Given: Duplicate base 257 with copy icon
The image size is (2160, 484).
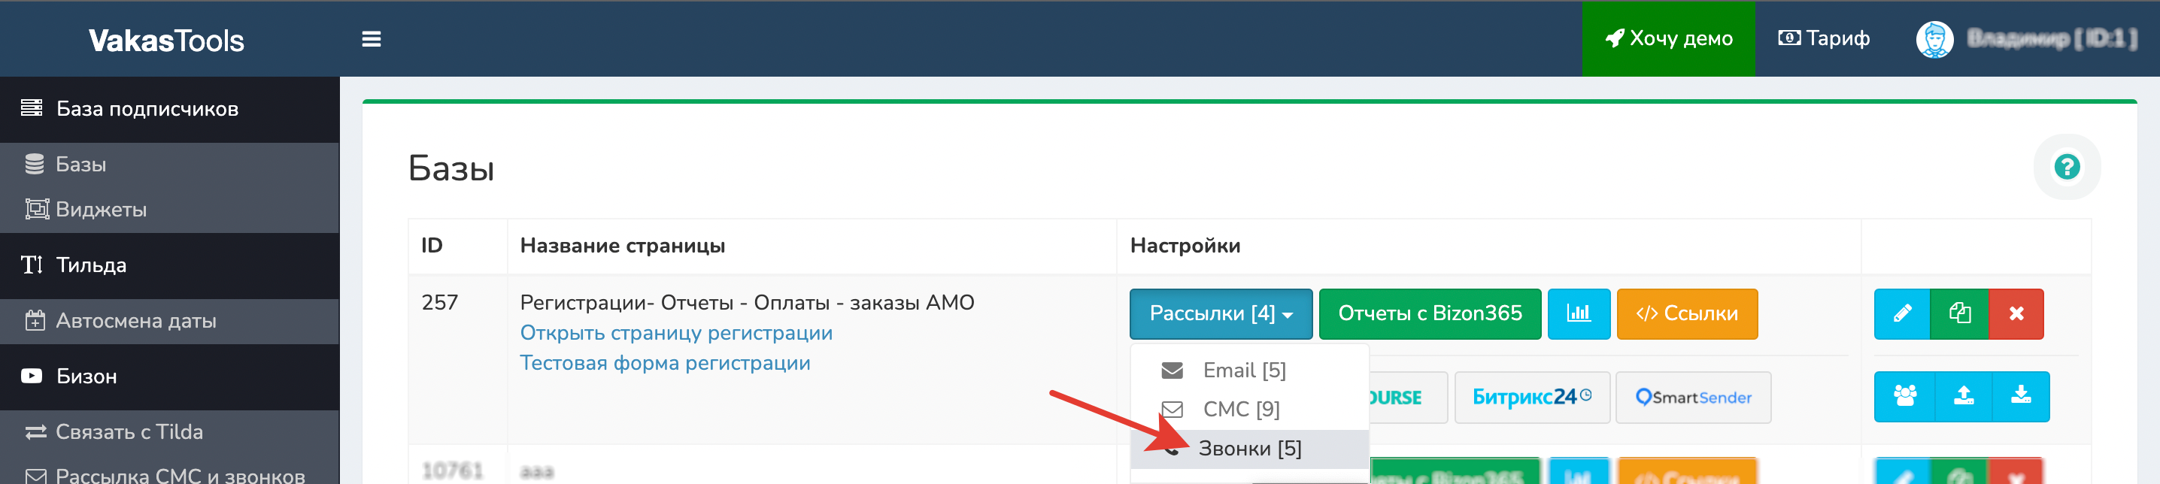Looking at the screenshot, I should [x=1958, y=313].
